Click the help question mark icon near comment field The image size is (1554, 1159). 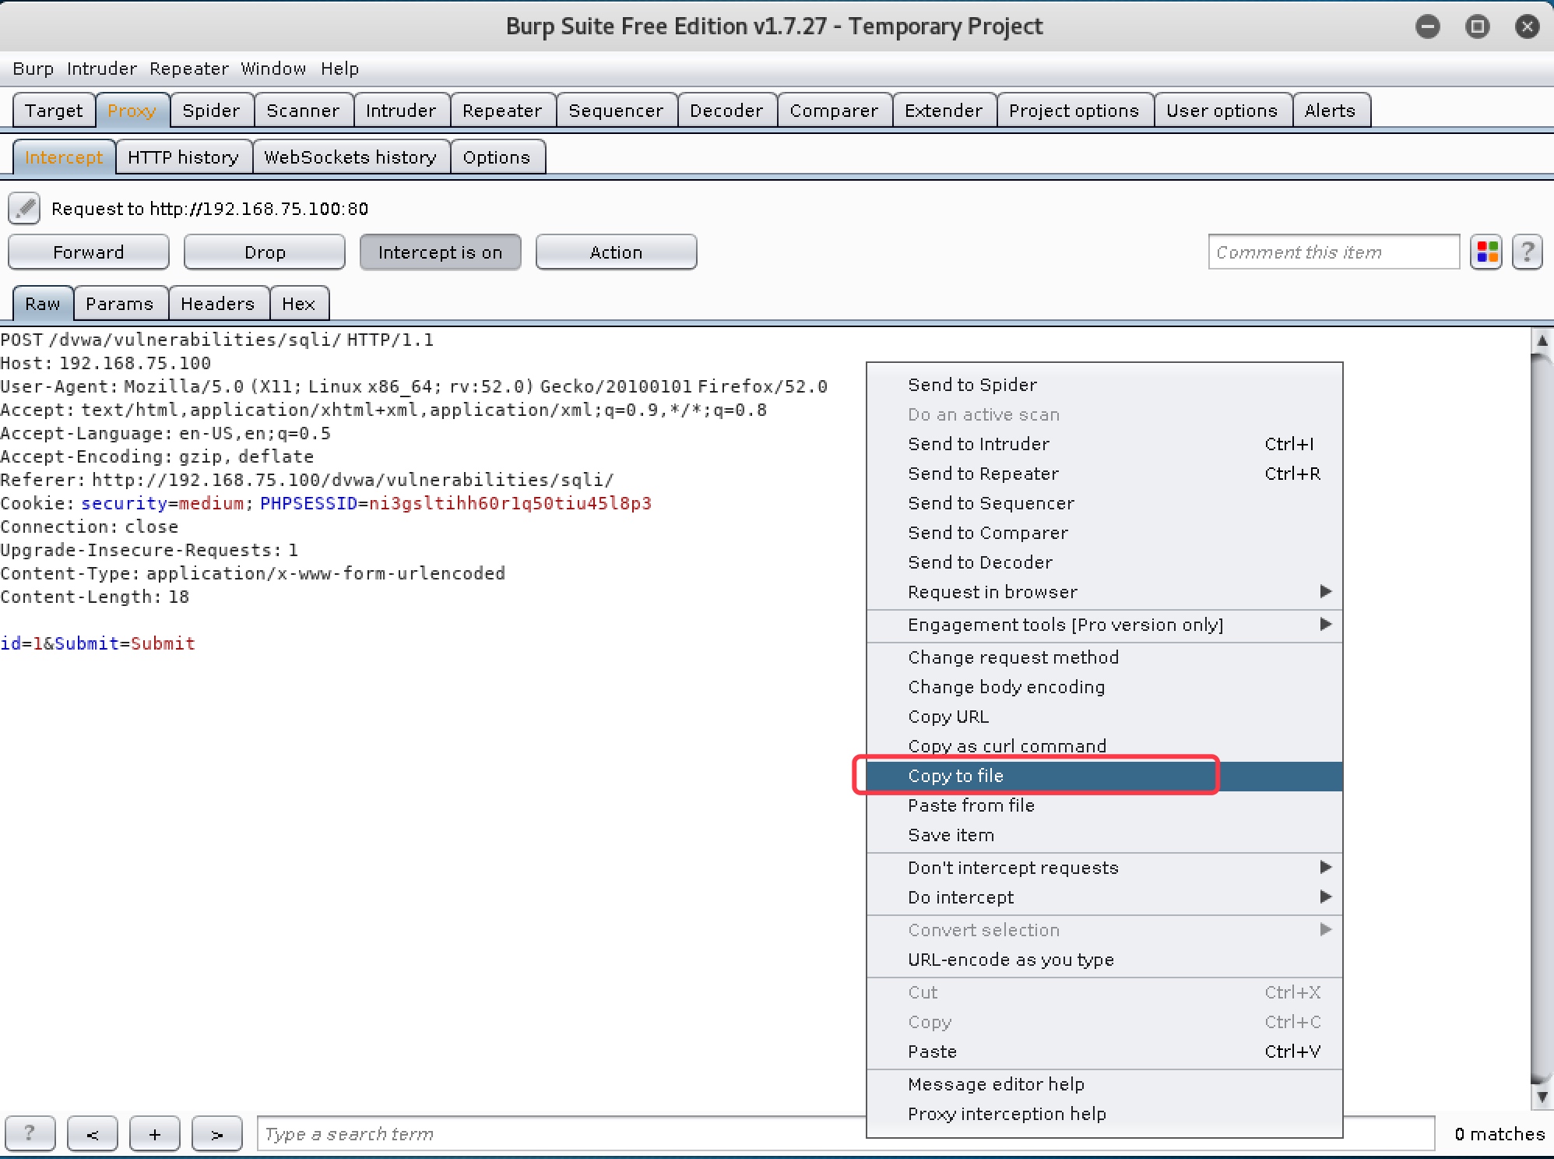tap(1527, 252)
